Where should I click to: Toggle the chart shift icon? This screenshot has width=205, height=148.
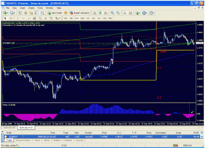point(131,13)
